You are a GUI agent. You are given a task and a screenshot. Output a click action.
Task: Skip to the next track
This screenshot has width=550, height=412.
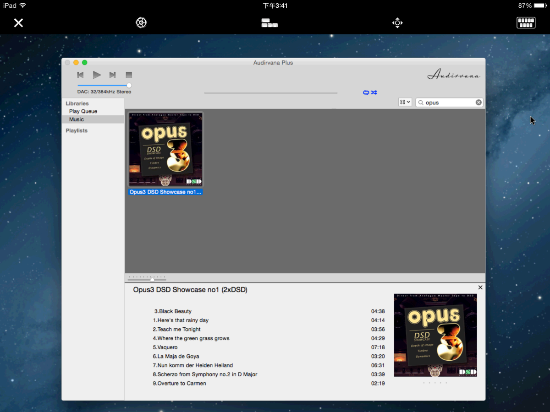[x=112, y=75]
